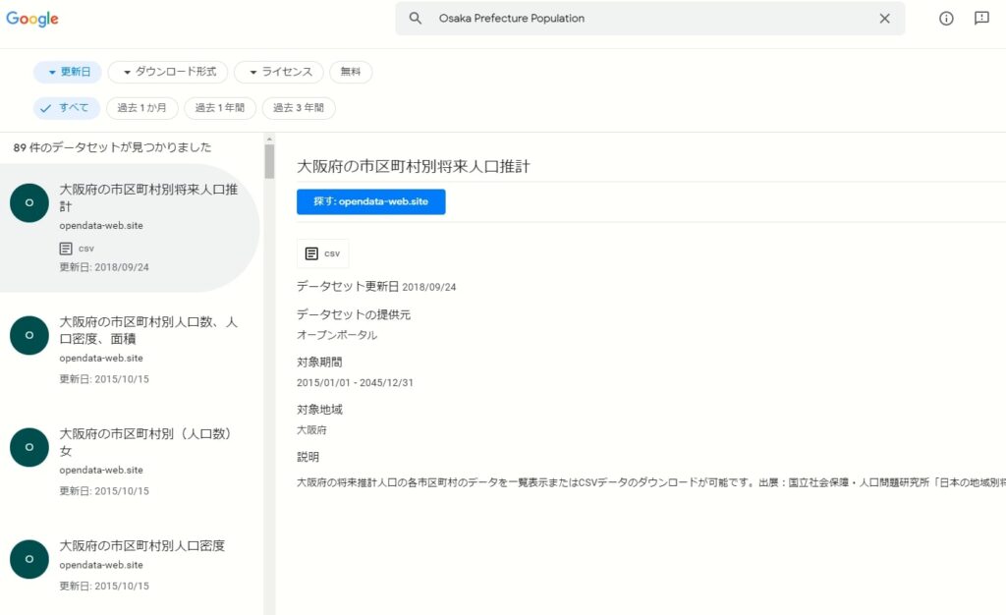
Task: Open the send feedback icon
Action: (981, 19)
